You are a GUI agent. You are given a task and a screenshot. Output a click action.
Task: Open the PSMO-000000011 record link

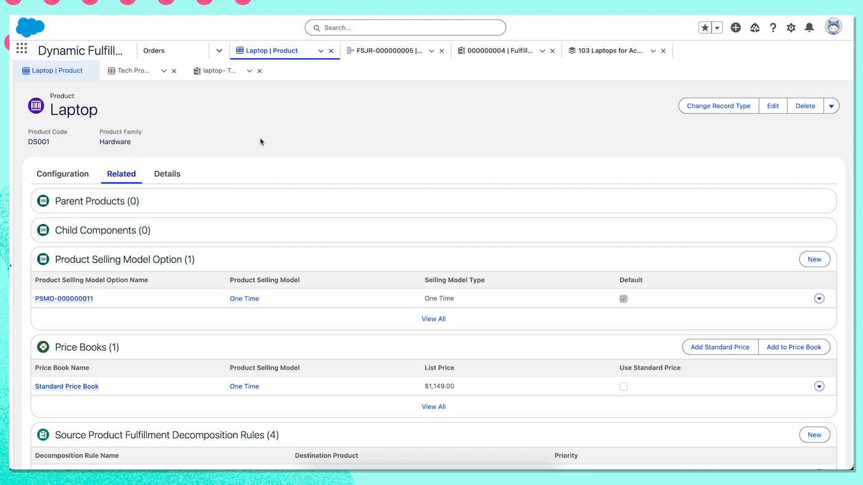pyautogui.click(x=64, y=299)
